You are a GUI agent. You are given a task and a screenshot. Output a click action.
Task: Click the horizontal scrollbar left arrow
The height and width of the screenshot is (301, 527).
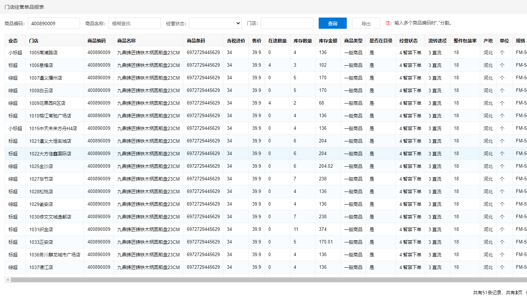click(8, 280)
